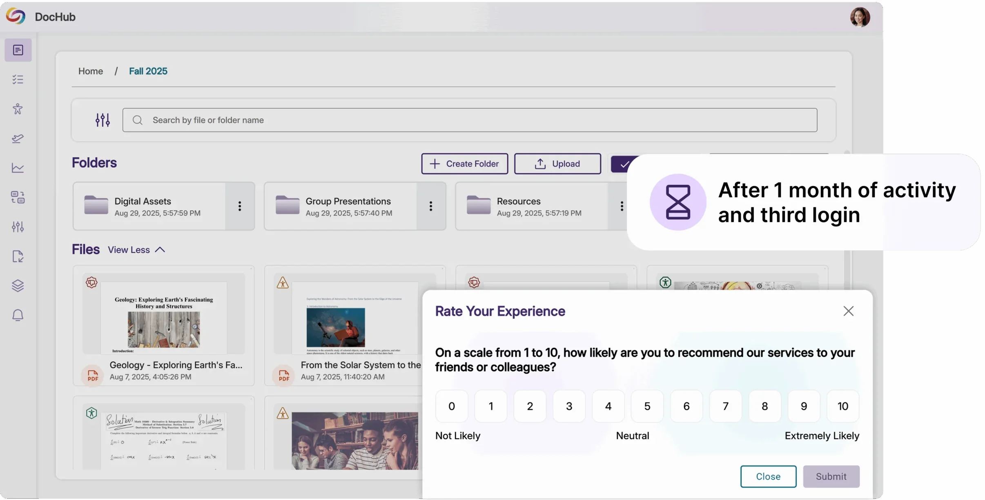Screen dimensions: 985x500
Task: Open Group Presentations folder three-dot menu
Action: 431,206
